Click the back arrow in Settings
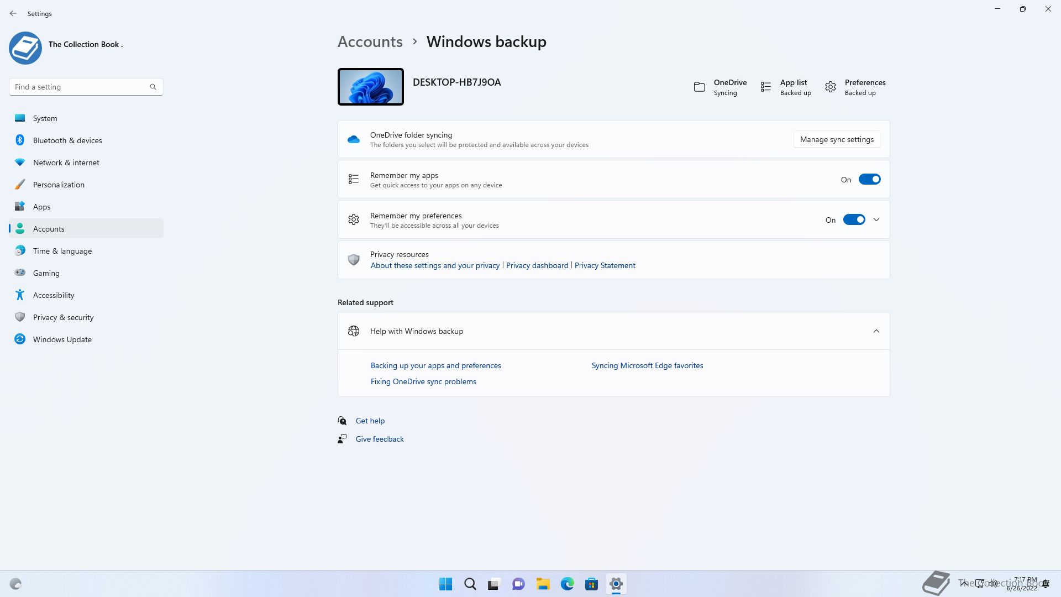This screenshot has height=597, width=1061. coord(13,13)
